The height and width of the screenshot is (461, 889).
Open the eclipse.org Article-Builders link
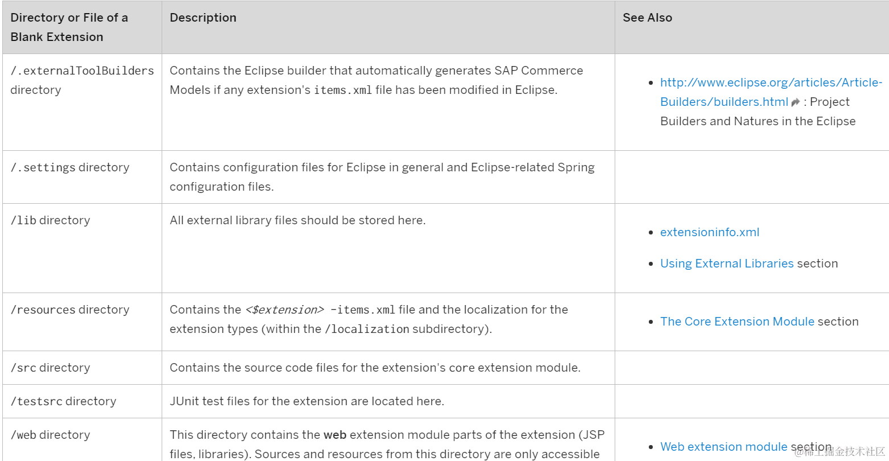coord(771,92)
